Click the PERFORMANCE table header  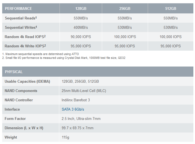click(x=18, y=8)
